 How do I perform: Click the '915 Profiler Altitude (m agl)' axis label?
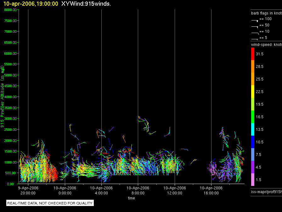pos(2,97)
